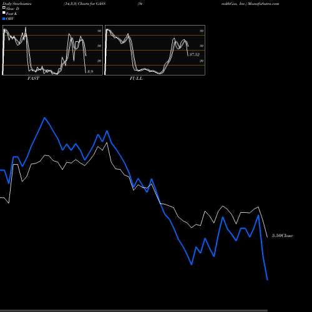Click the FAST stochastic chart thumbnail

52,50
